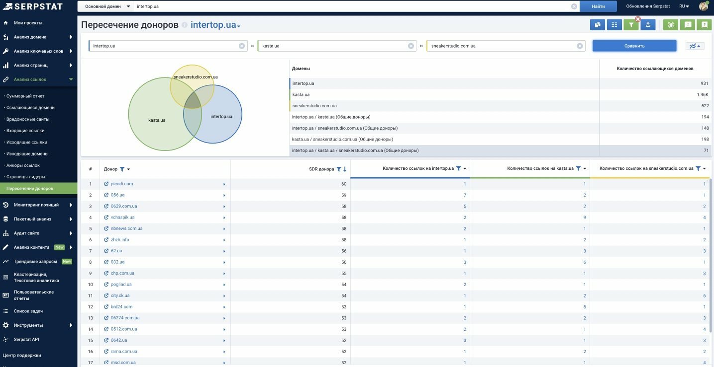Click the Сравнить compare button
Screen dimensions: 714x367
tap(634, 46)
